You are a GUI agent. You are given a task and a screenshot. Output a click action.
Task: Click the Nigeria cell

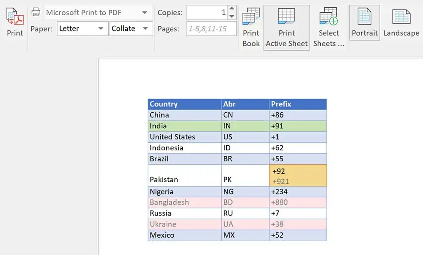pos(185,192)
